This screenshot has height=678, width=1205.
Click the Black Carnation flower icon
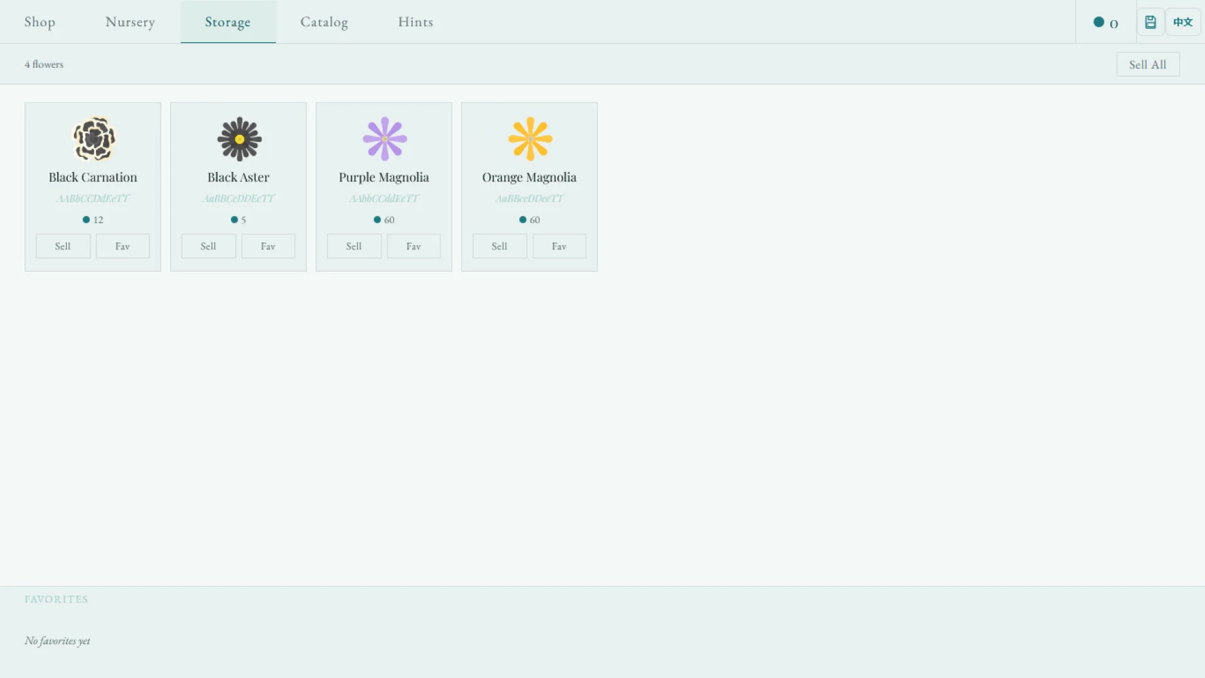point(94,139)
